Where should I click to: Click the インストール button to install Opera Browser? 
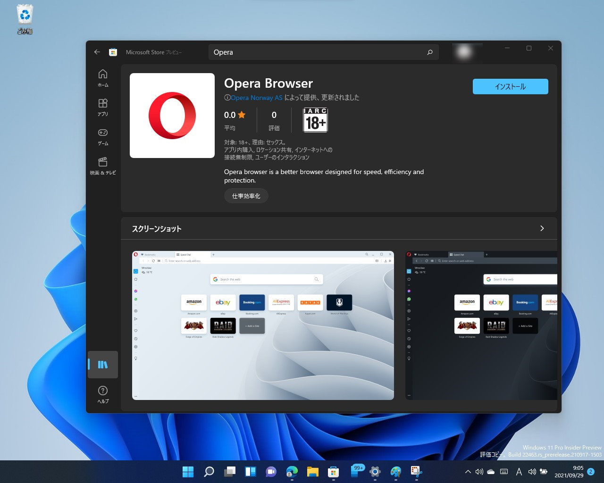tap(510, 86)
